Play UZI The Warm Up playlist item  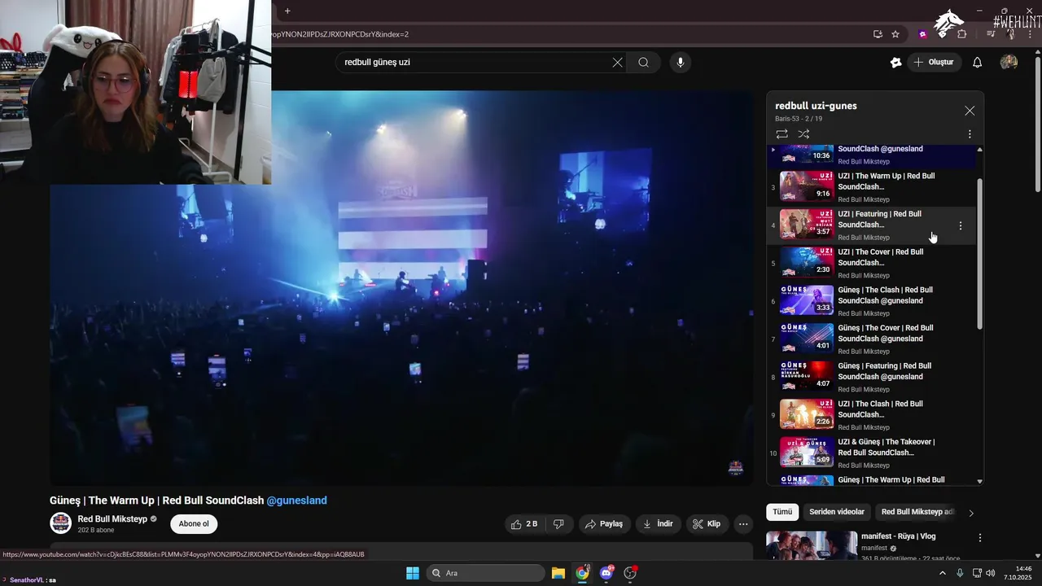tap(873, 187)
